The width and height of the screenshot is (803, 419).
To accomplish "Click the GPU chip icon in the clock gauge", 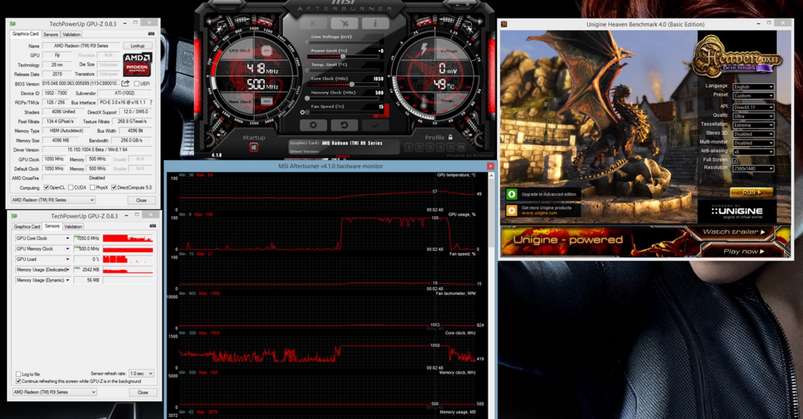I will click(266, 51).
